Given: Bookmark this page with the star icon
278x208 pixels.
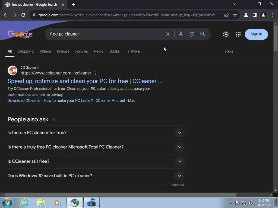Looking at the screenshot, I should pos(235,15).
